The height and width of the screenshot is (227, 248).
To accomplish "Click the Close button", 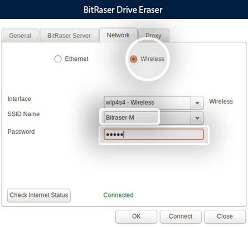I will [225, 216].
